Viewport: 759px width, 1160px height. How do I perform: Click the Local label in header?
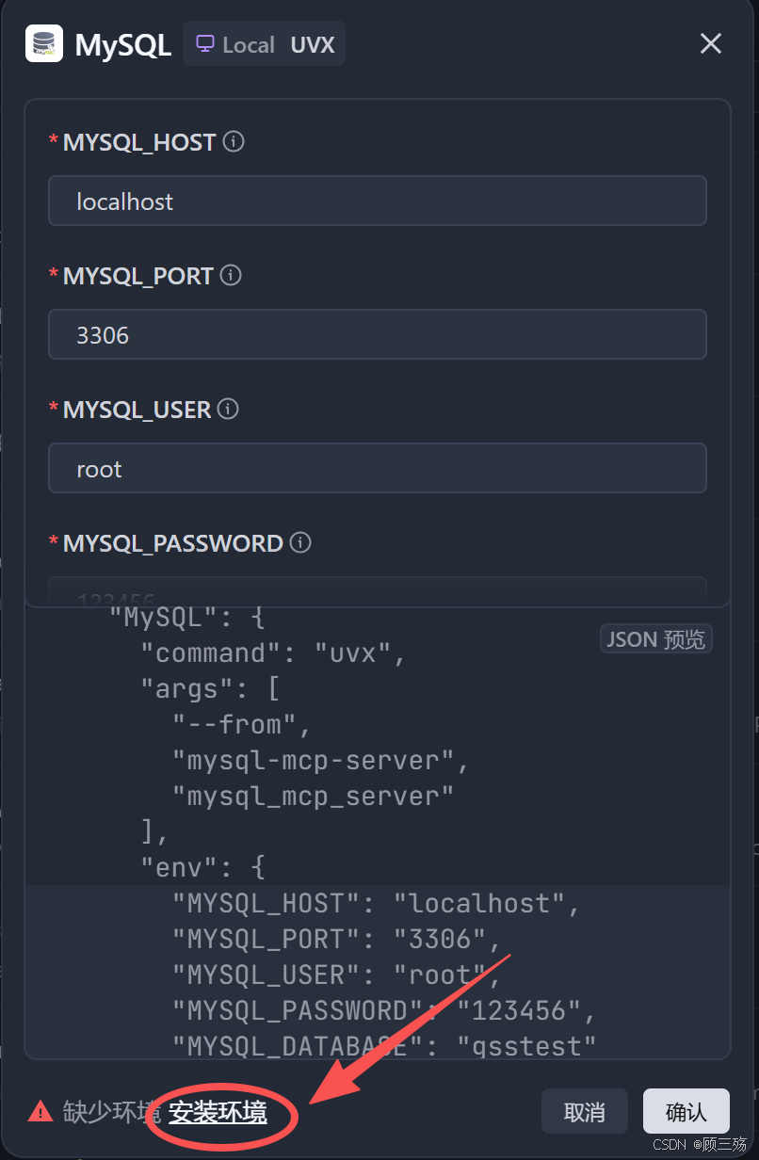pyautogui.click(x=249, y=44)
